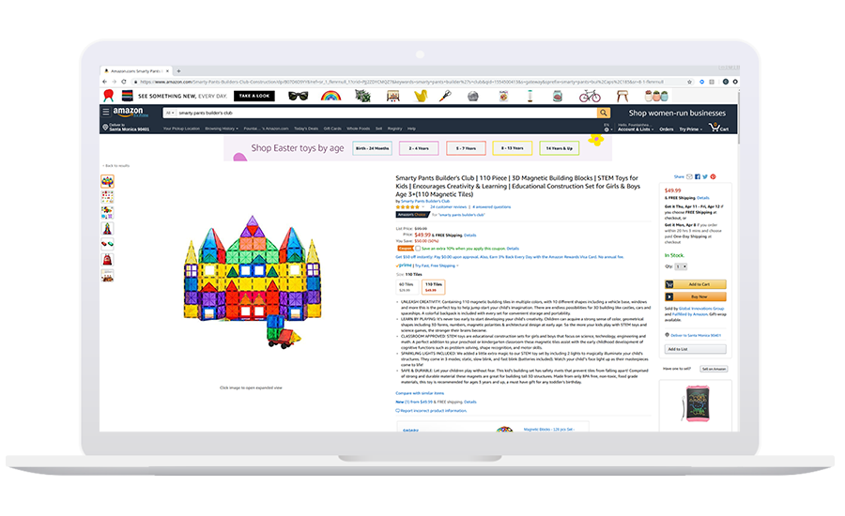Share the product on Pinterest
845x516 pixels.
[713, 176]
